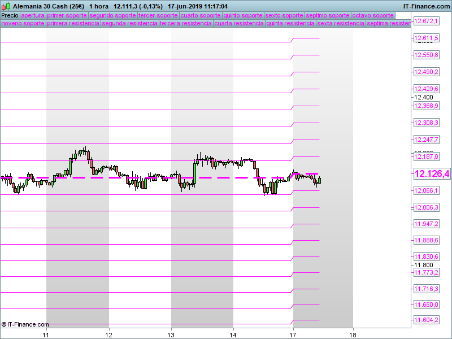Viewport: 452px width, 339px height.
Task: Open the 'quinto soporte' indicator label
Action: (242, 15)
